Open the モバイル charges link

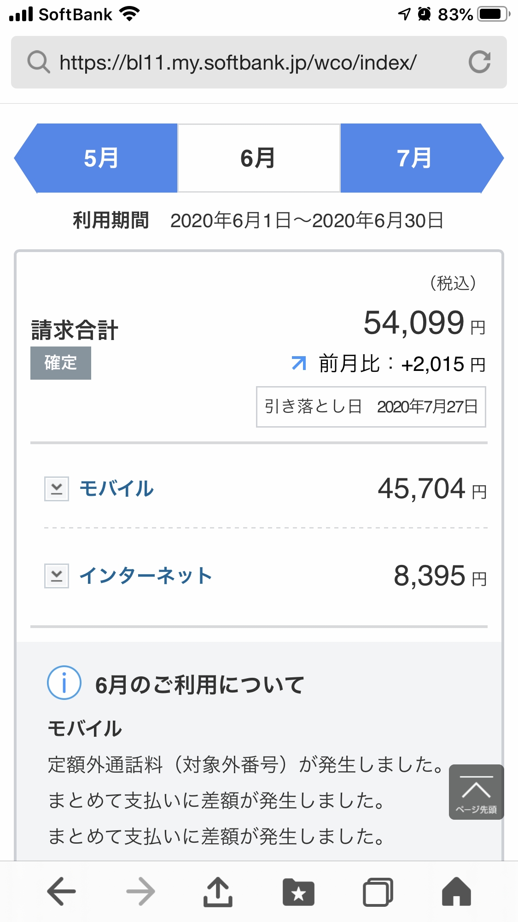[116, 489]
